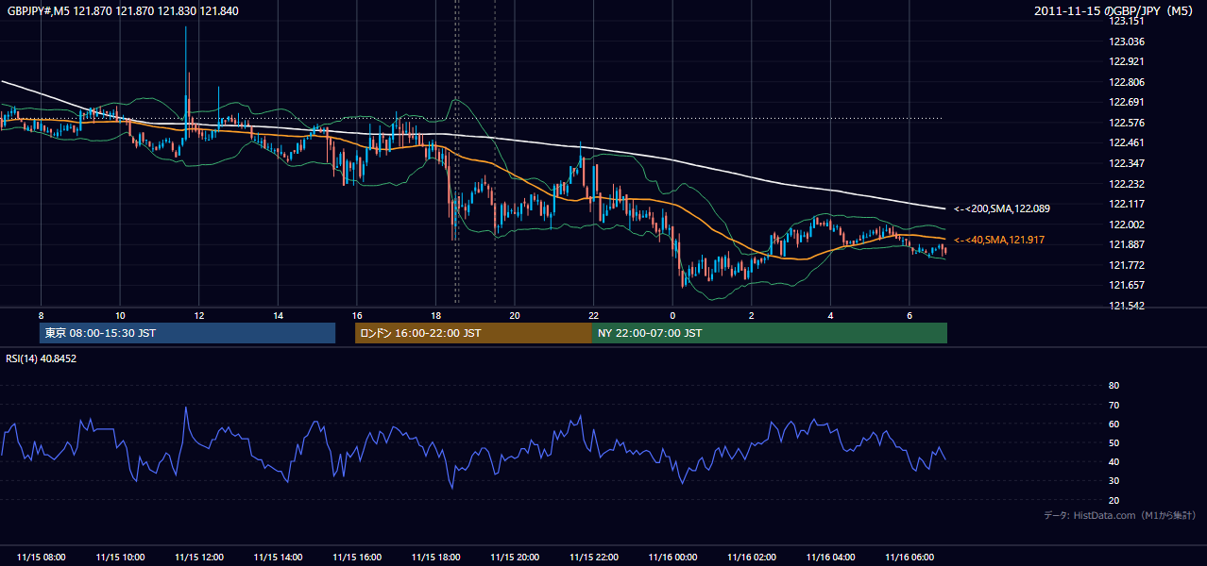Click the bottom time label 11/15 22:00
The width and height of the screenshot is (1207, 566).
(593, 558)
